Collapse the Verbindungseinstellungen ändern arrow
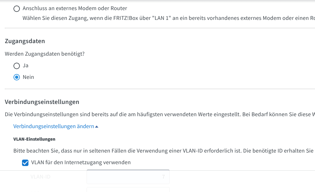 [x=97, y=127]
